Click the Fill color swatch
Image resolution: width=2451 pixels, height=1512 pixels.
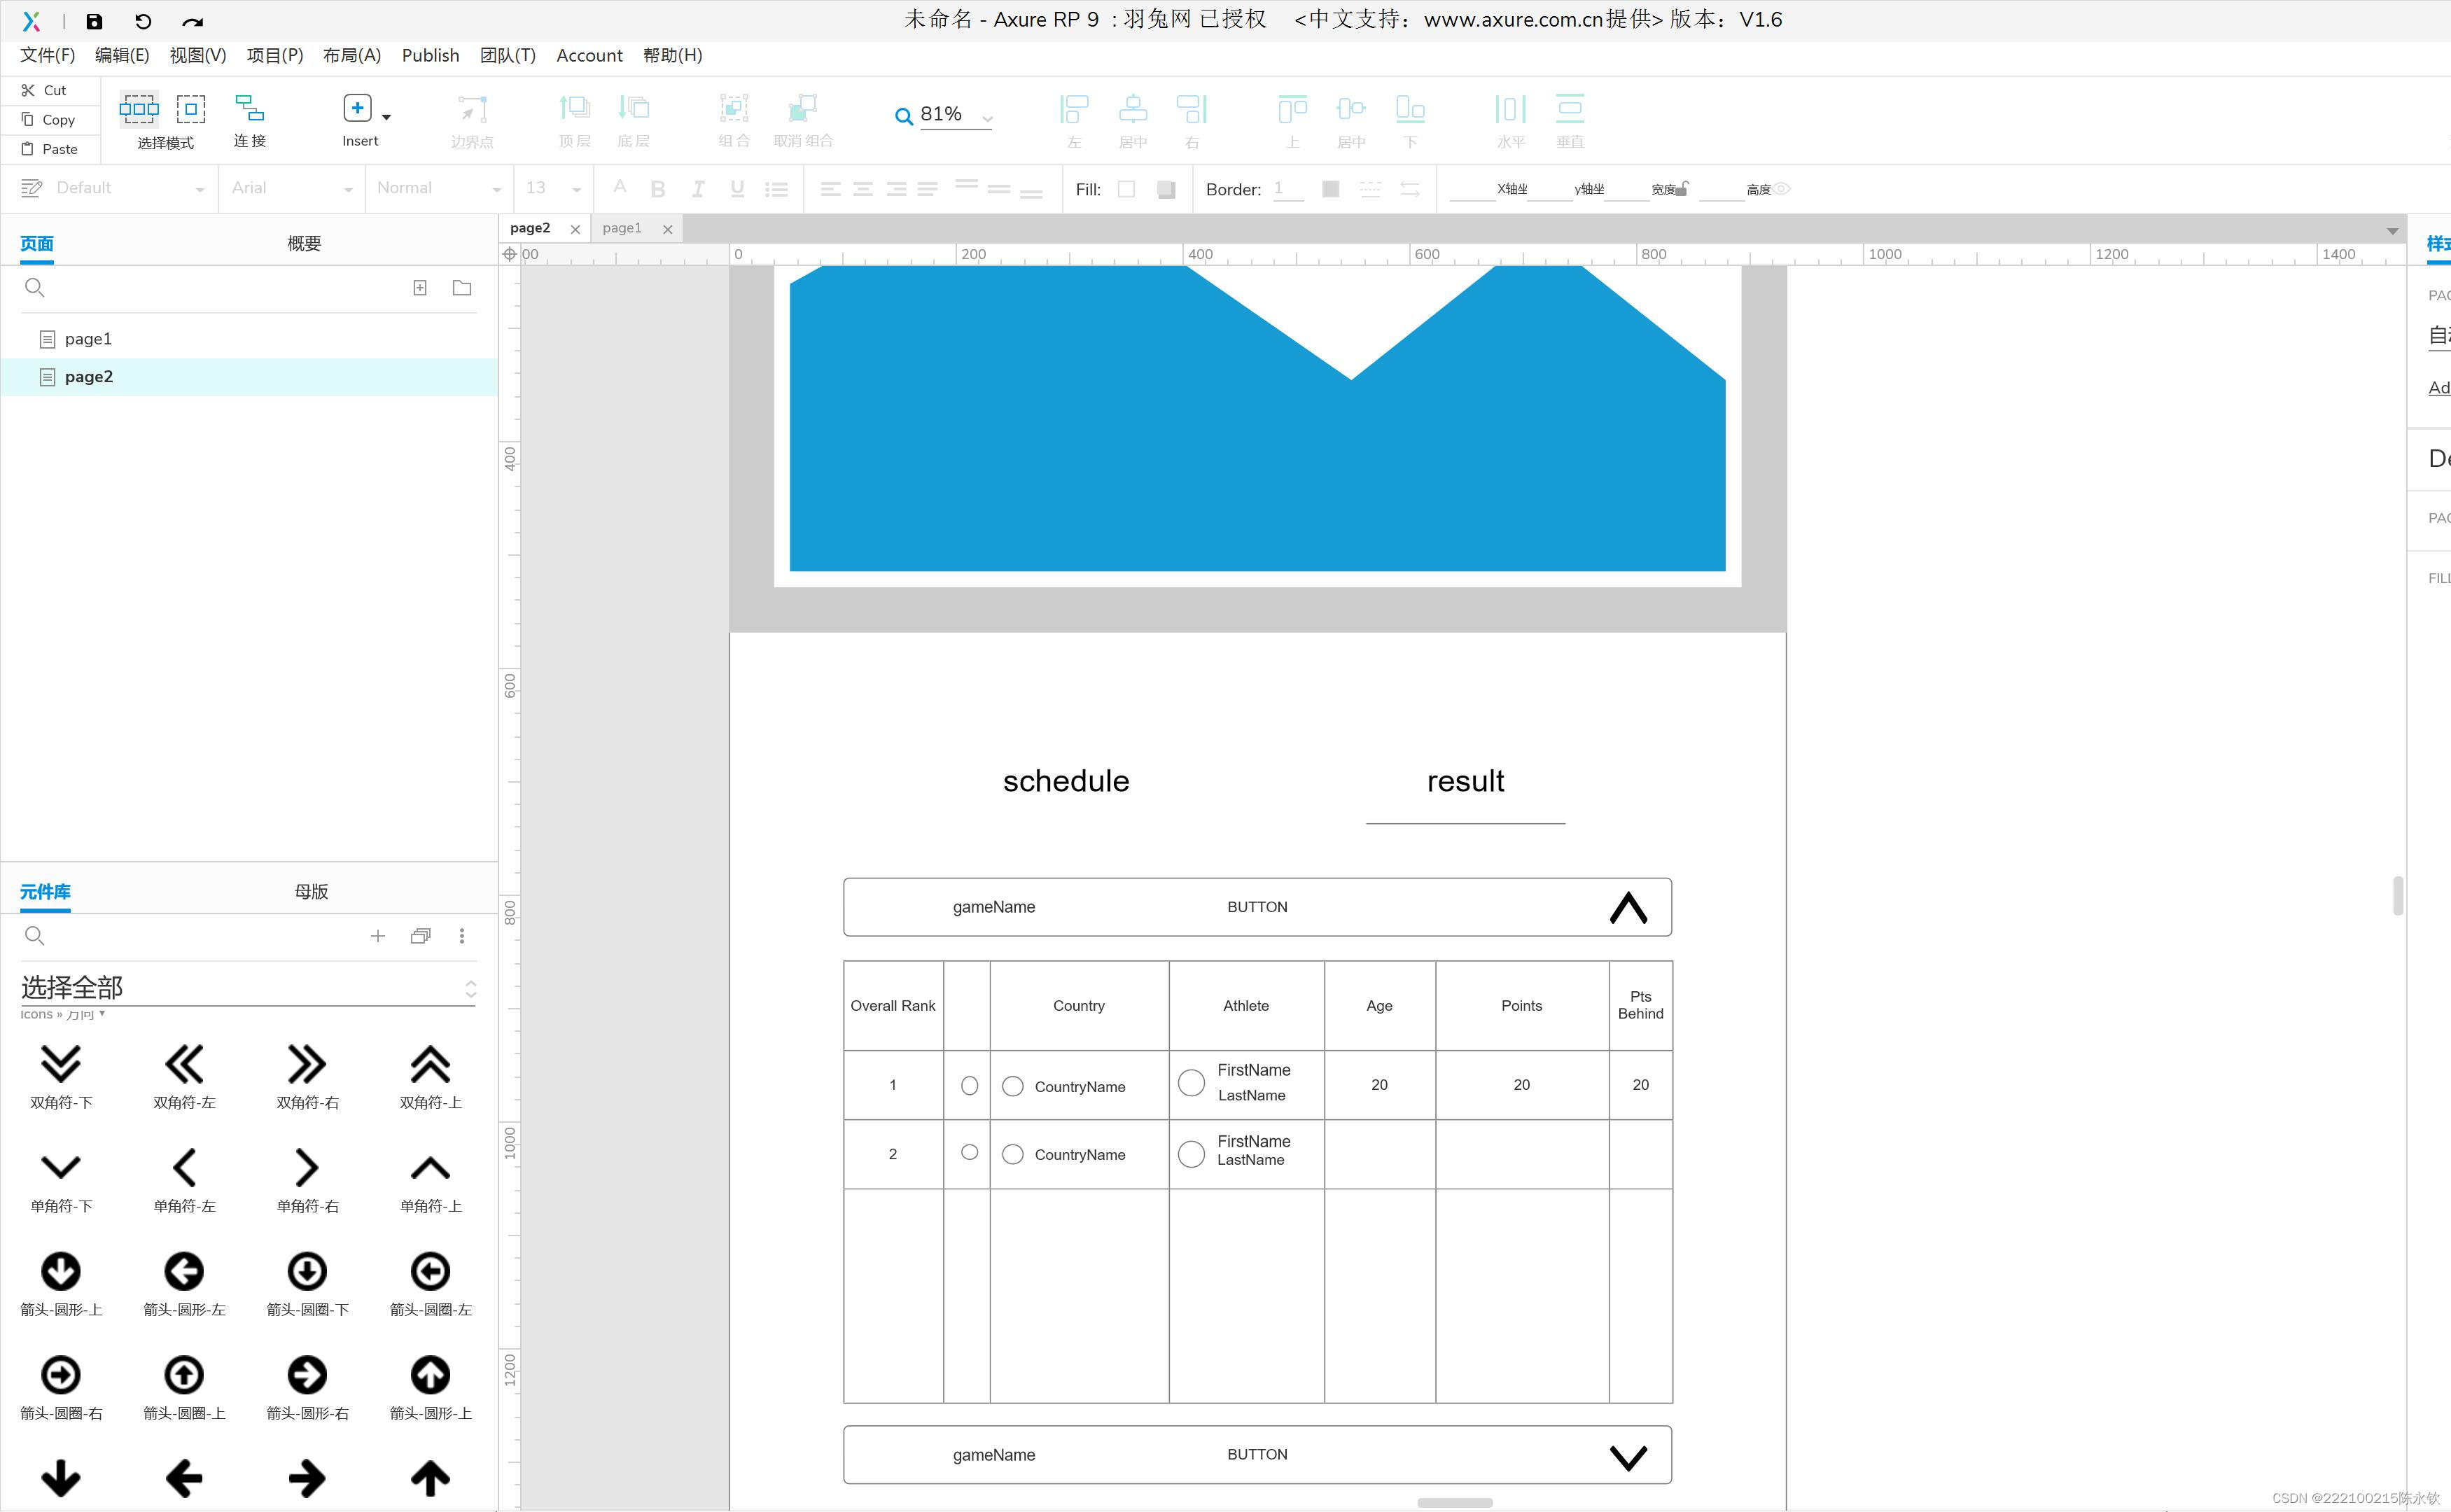[1126, 189]
